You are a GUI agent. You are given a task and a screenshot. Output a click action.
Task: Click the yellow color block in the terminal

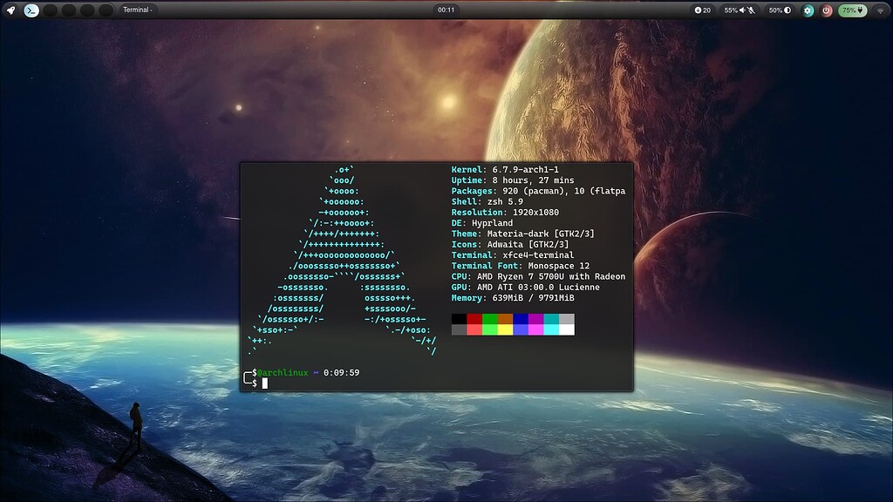coord(505,329)
